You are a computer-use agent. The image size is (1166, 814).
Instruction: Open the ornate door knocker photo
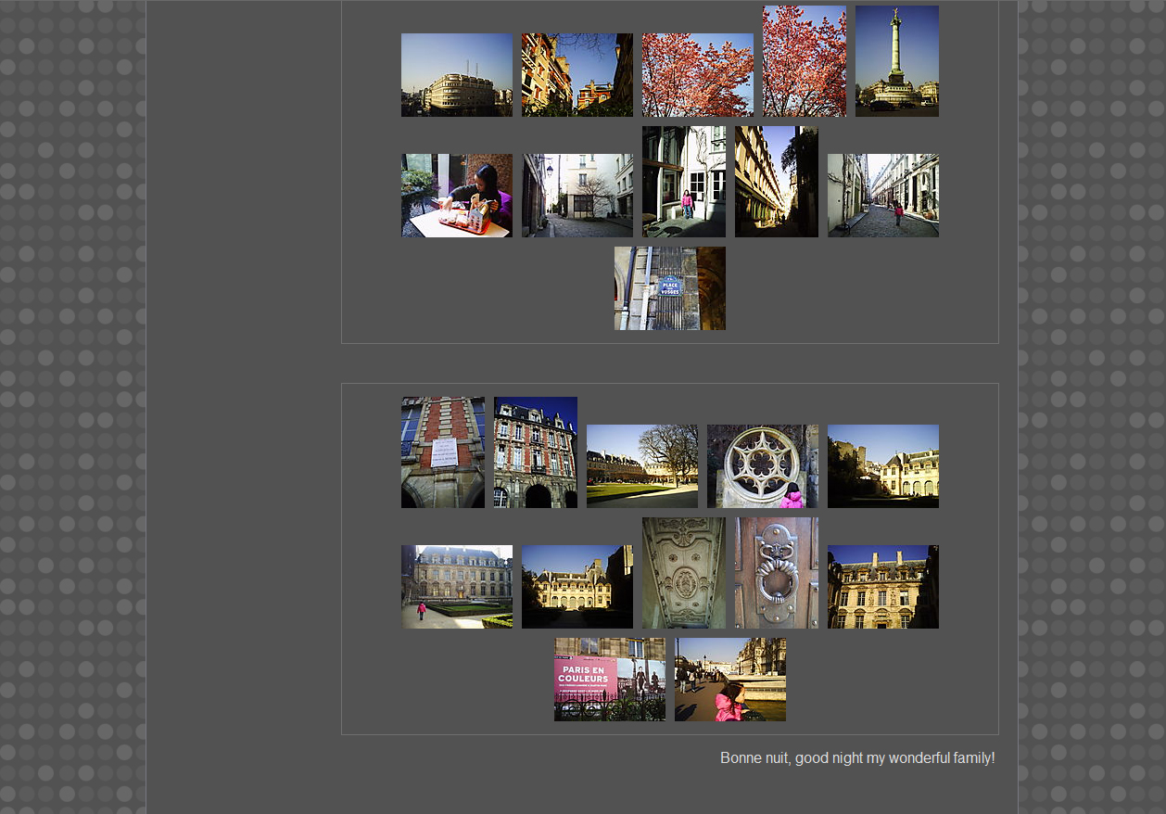pyautogui.click(x=776, y=573)
